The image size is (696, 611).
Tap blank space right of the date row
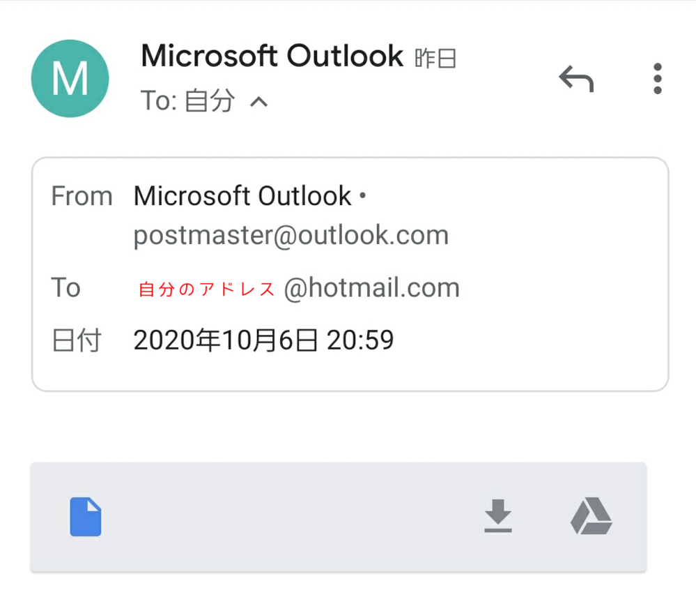pyautogui.click(x=529, y=341)
